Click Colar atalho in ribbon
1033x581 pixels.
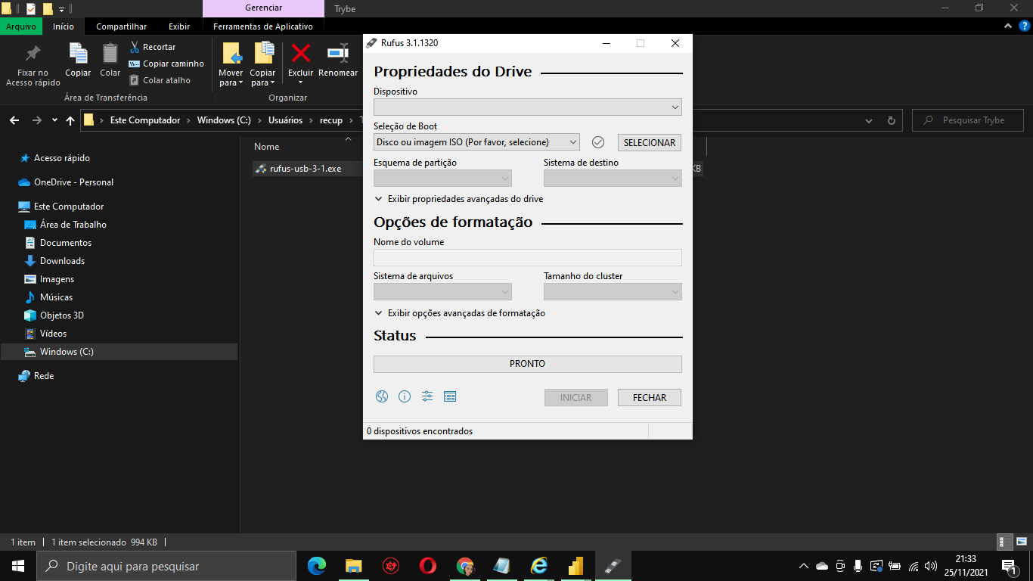pyautogui.click(x=160, y=80)
